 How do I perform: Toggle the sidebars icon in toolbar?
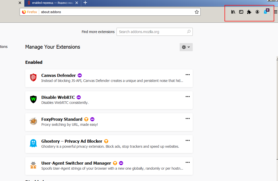(241, 12)
